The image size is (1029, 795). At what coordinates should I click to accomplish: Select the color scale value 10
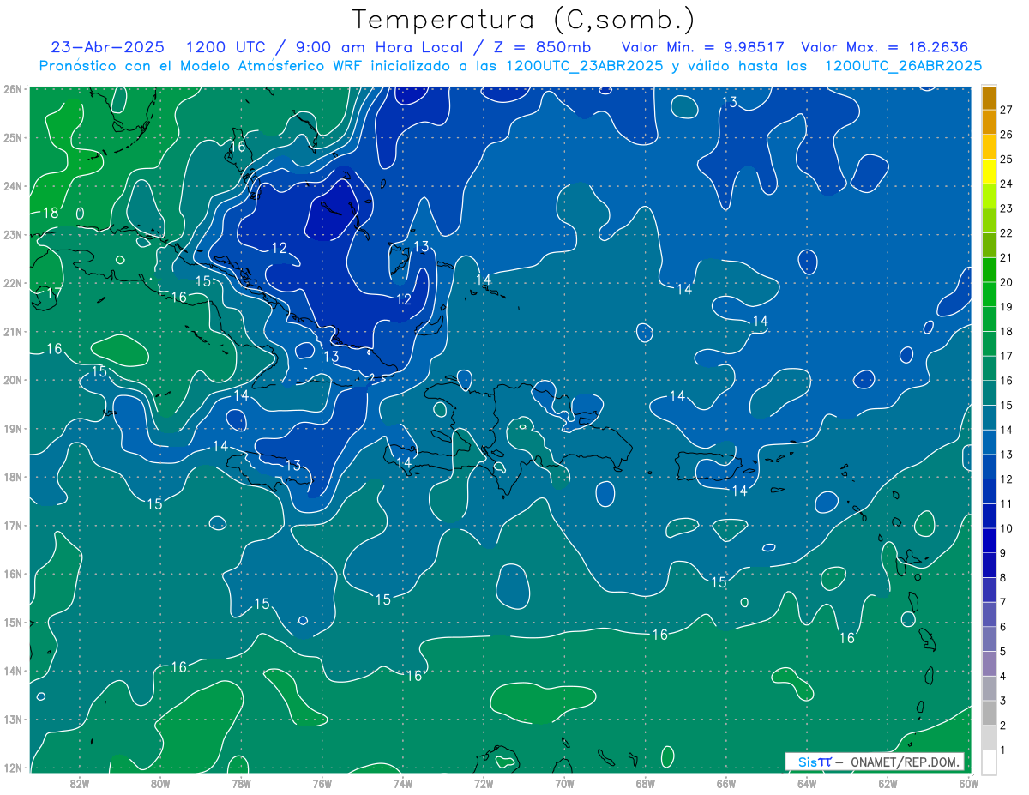(1006, 529)
